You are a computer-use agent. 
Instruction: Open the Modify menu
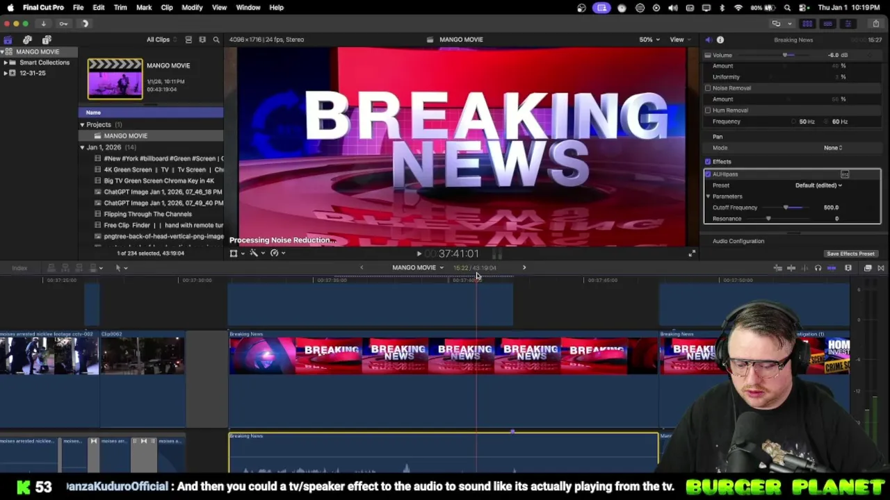tap(192, 8)
